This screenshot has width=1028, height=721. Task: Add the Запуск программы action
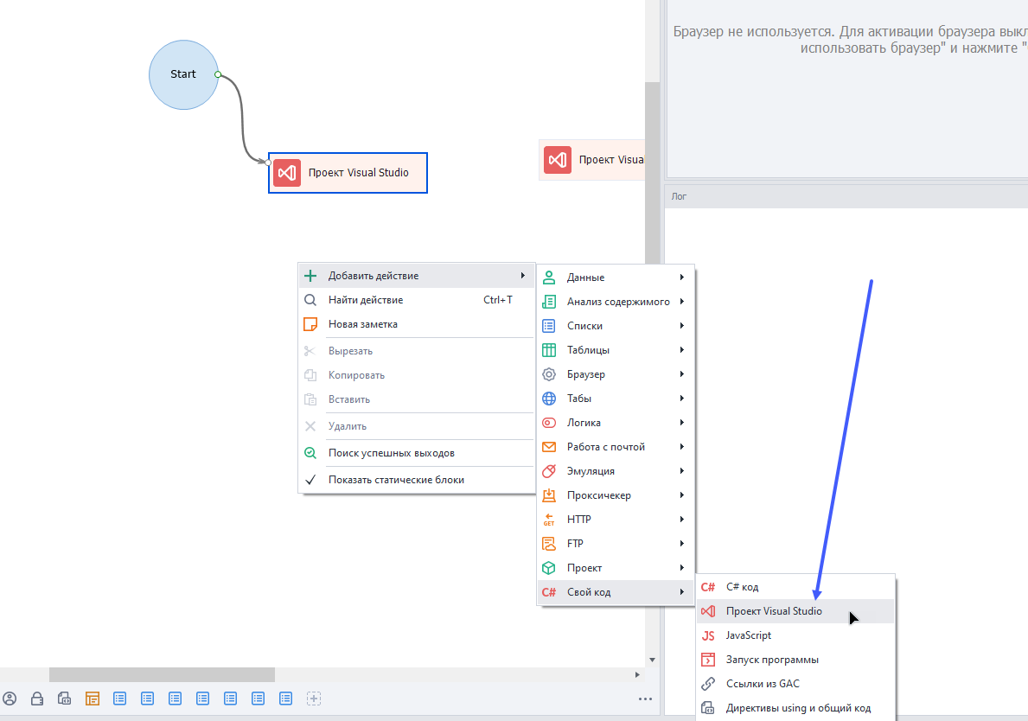pyautogui.click(x=795, y=660)
